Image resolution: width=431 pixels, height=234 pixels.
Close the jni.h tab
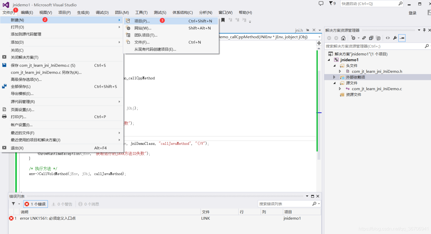click(314, 30)
